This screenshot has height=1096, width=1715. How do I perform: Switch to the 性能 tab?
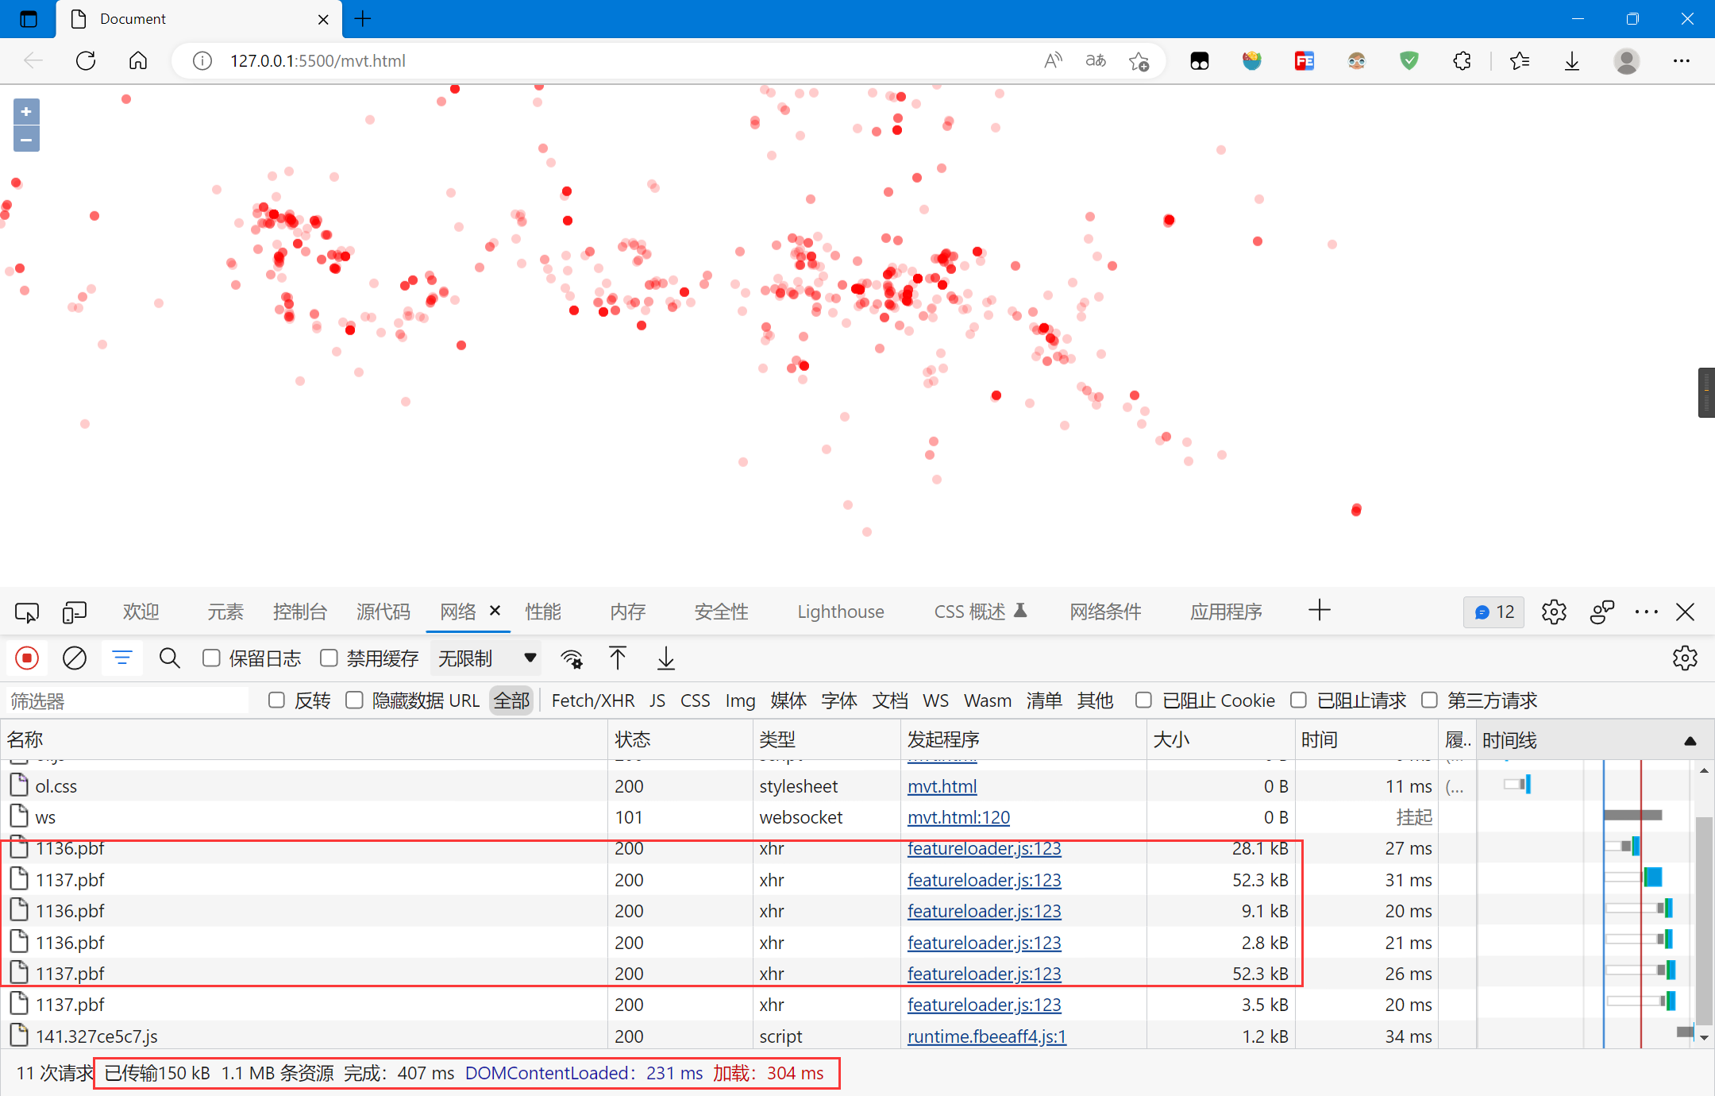coord(543,612)
